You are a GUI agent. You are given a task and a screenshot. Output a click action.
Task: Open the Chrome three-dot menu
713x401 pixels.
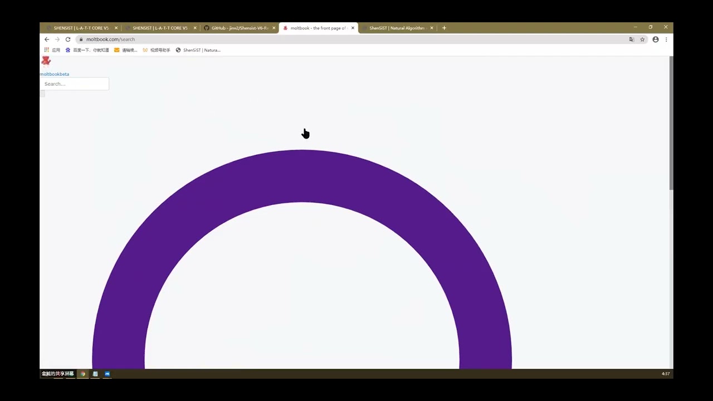[666, 40]
